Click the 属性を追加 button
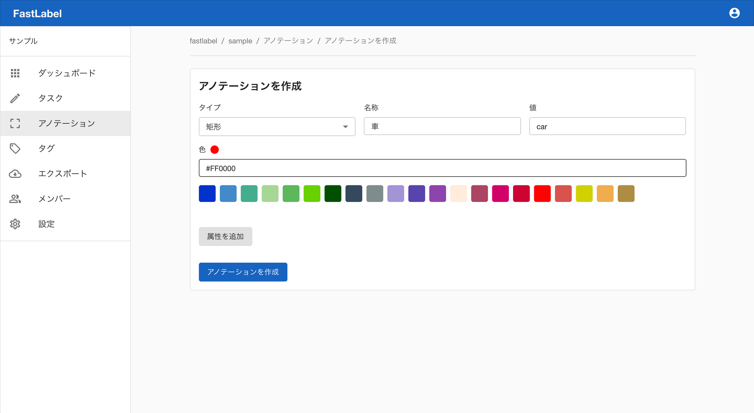Screen dimensions: 754x413 225,236
